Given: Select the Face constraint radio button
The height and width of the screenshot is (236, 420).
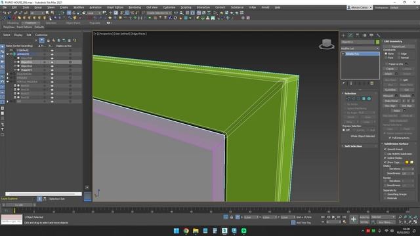Looking at the screenshot, I should click(x=386, y=58).
